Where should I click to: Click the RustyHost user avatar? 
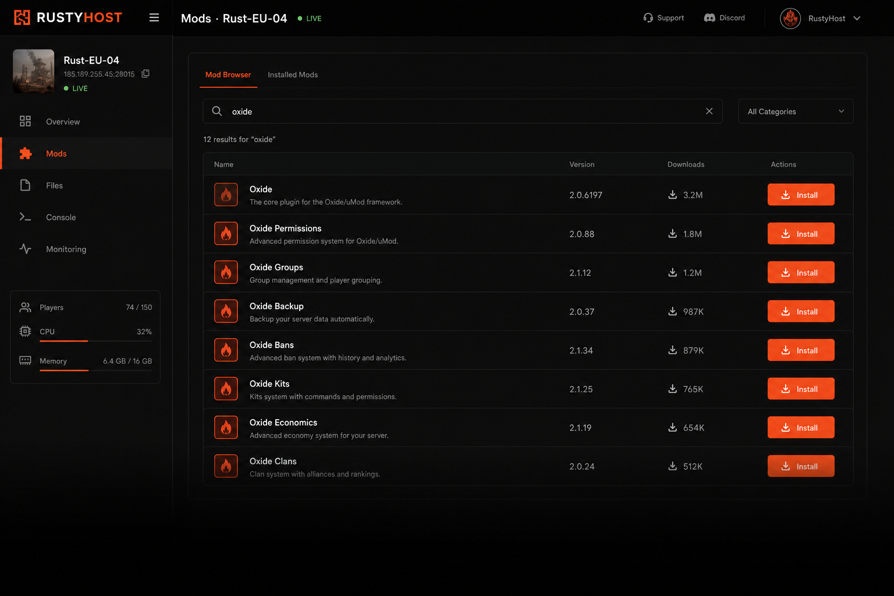click(790, 19)
